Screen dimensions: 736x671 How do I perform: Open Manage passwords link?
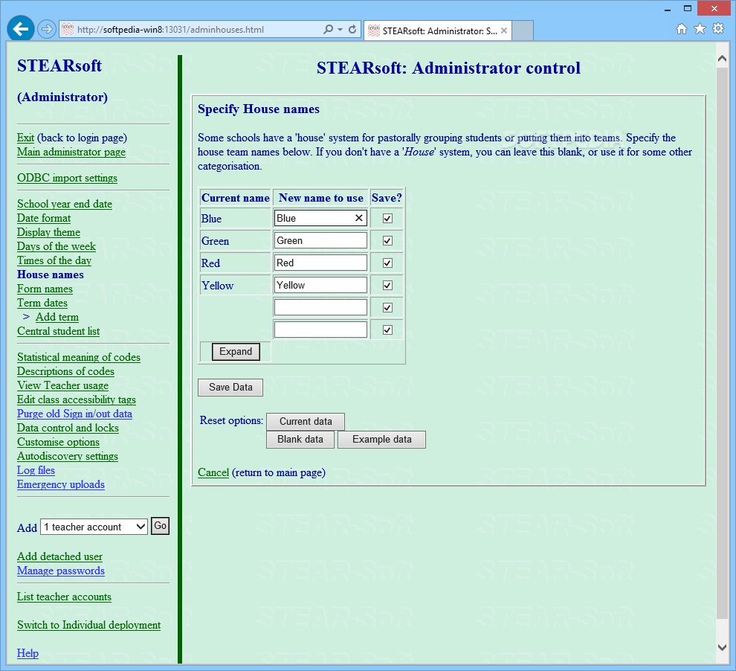[61, 571]
